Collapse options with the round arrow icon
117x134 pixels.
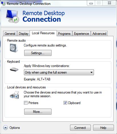[x=5, y=127]
